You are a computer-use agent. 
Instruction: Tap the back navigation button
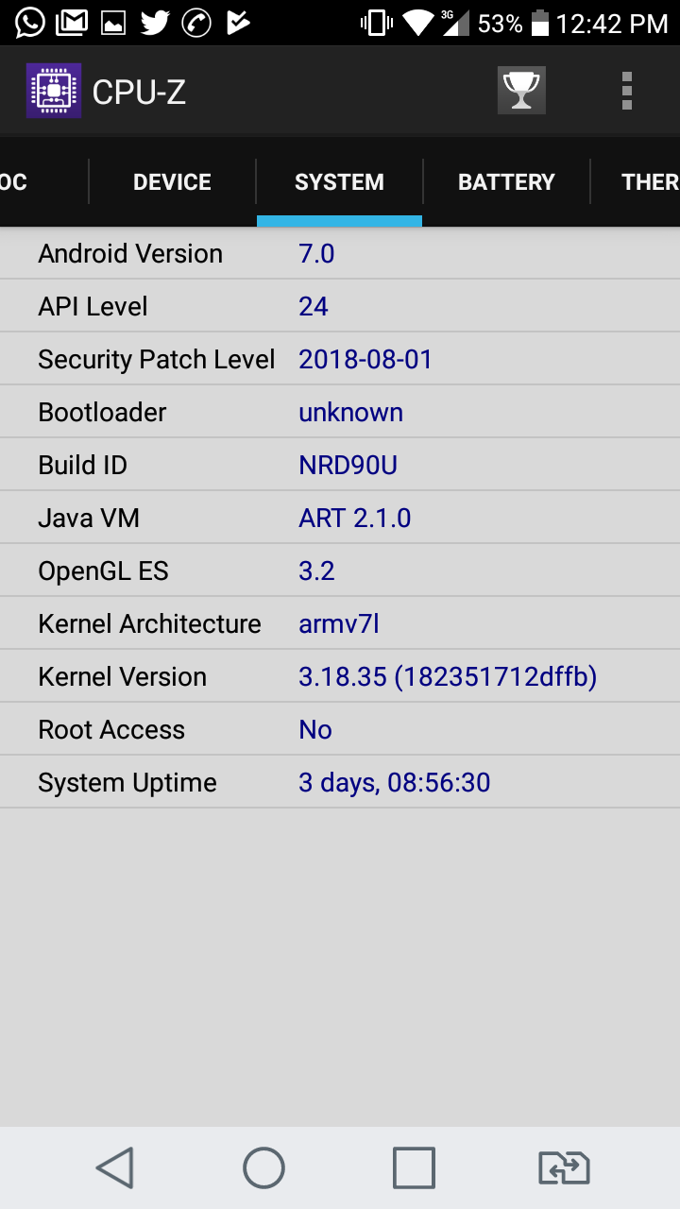(115, 1167)
